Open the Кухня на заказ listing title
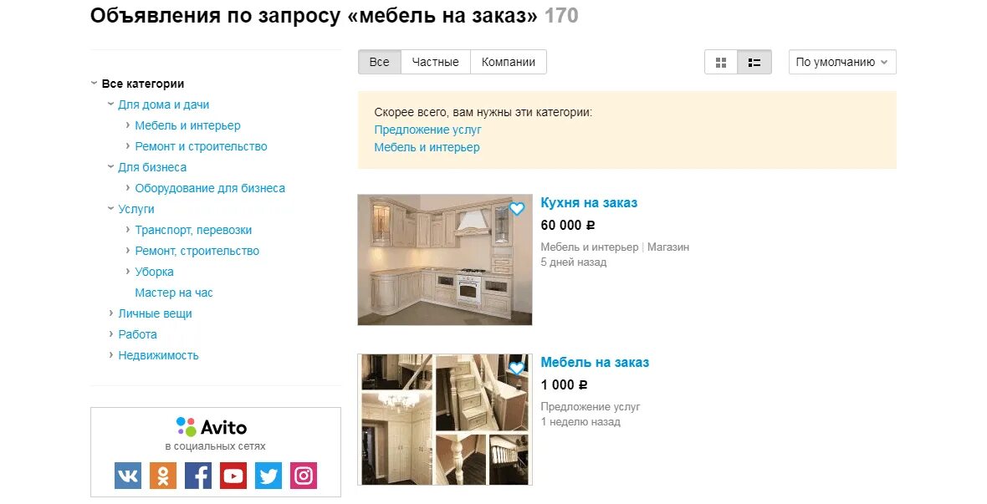This screenshot has height=504, width=987. (589, 202)
